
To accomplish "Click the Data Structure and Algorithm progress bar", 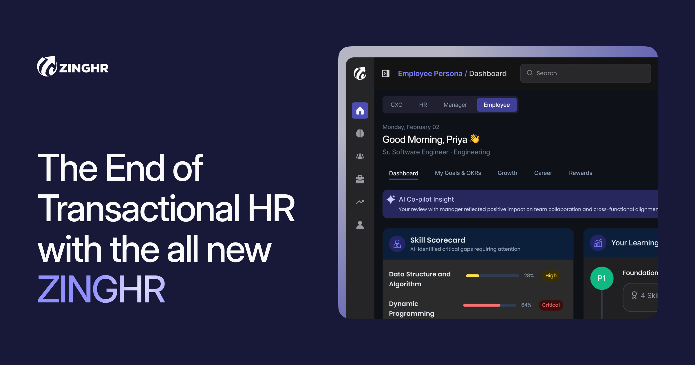I will pyautogui.click(x=492, y=275).
